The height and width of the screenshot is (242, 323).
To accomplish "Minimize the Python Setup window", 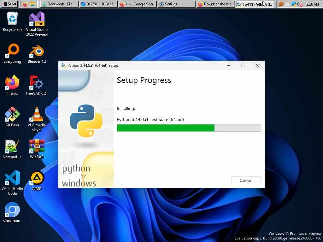I will (228, 66).
